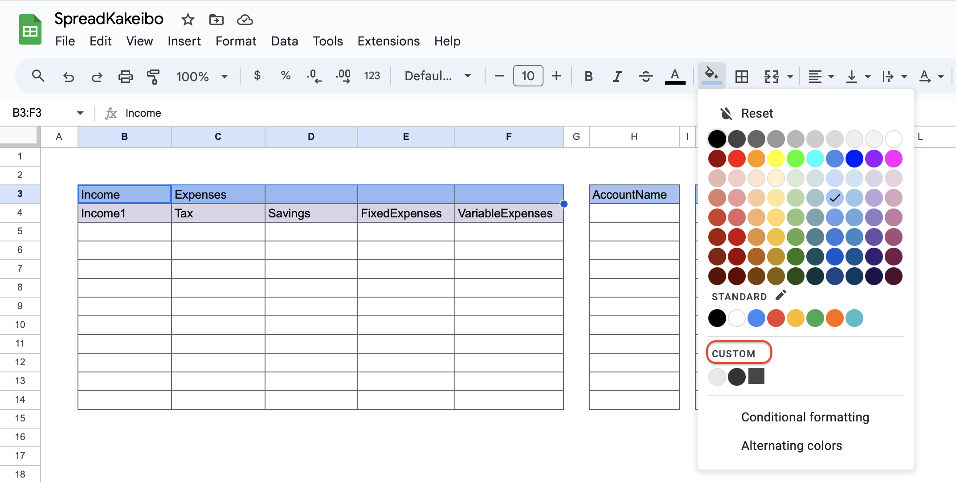The image size is (956, 482).
Task: Click the Paint format tool
Action: pos(153,76)
